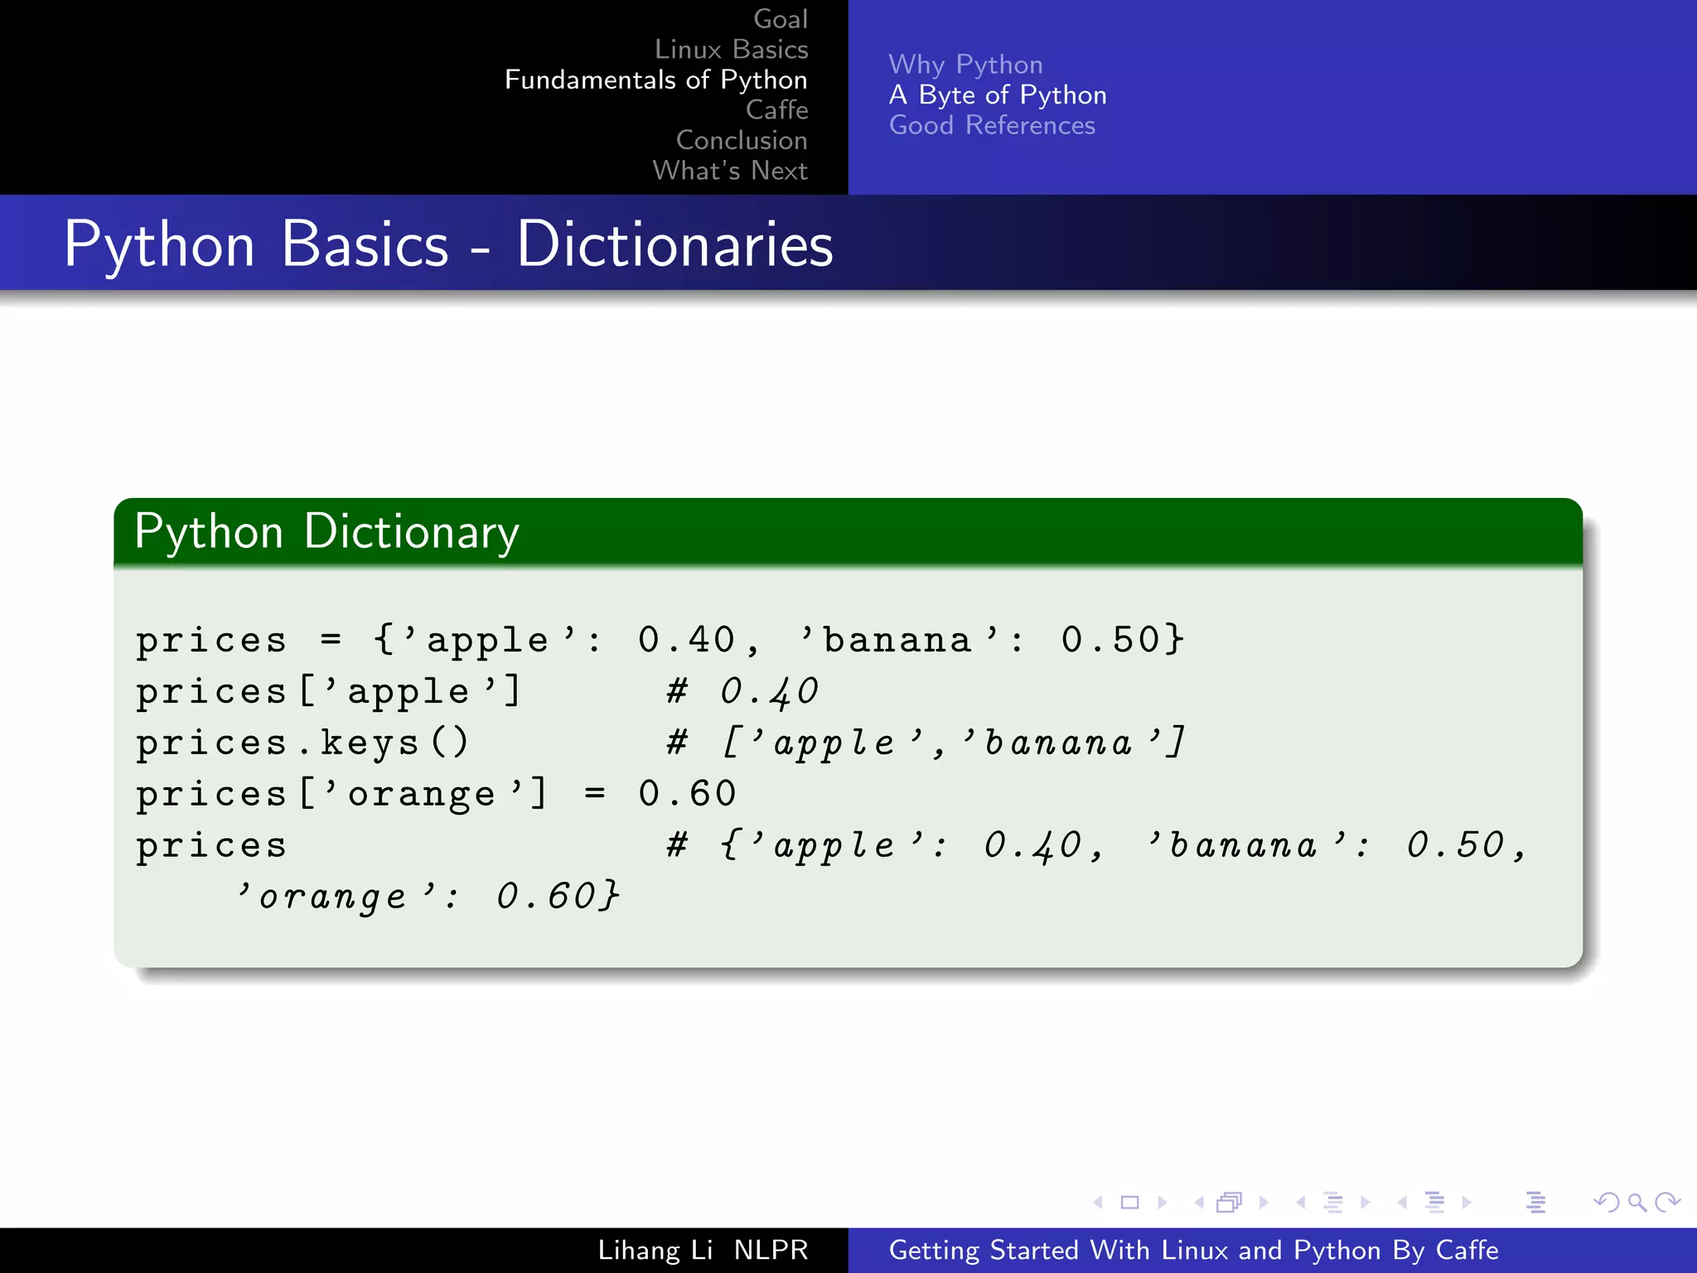Screen dimensions: 1697x1273
Task: Open the What's Next section
Action: pos(730,170)
